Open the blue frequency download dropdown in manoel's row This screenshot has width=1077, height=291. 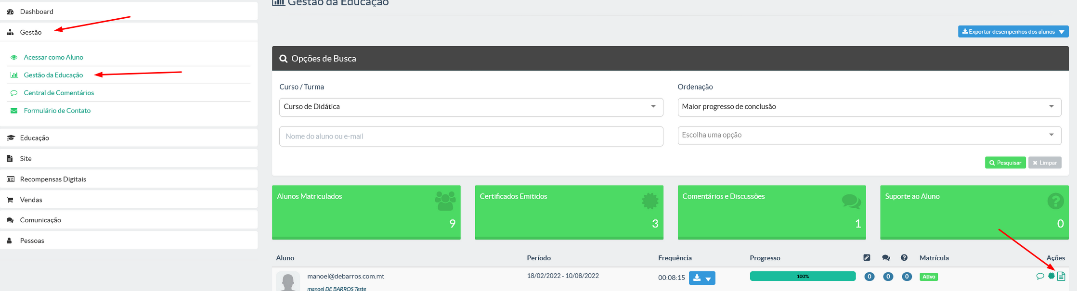[x=702, y=278]
